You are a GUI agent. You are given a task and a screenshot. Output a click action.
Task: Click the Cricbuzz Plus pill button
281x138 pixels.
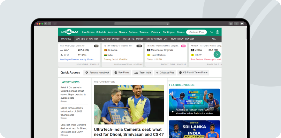coord(196,32)
